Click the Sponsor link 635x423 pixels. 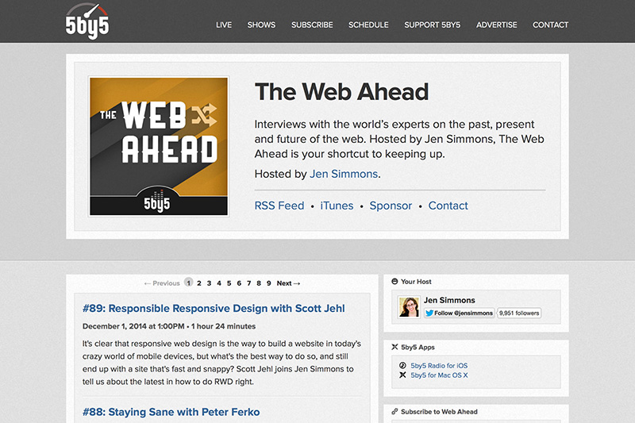tap(391, 206)
